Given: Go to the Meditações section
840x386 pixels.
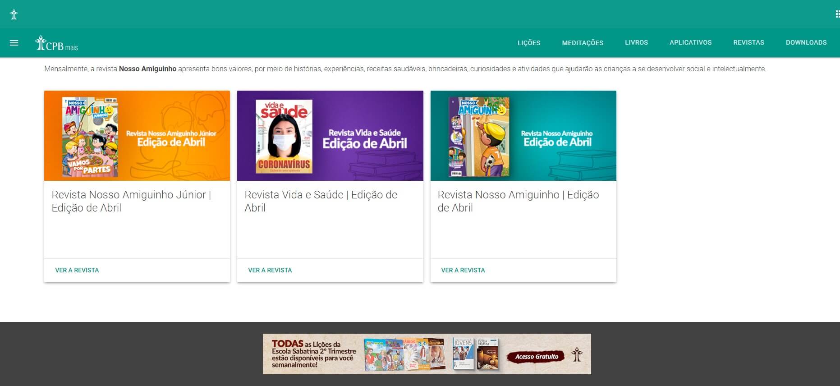Looking at the screenshot, I should point(582,43).
